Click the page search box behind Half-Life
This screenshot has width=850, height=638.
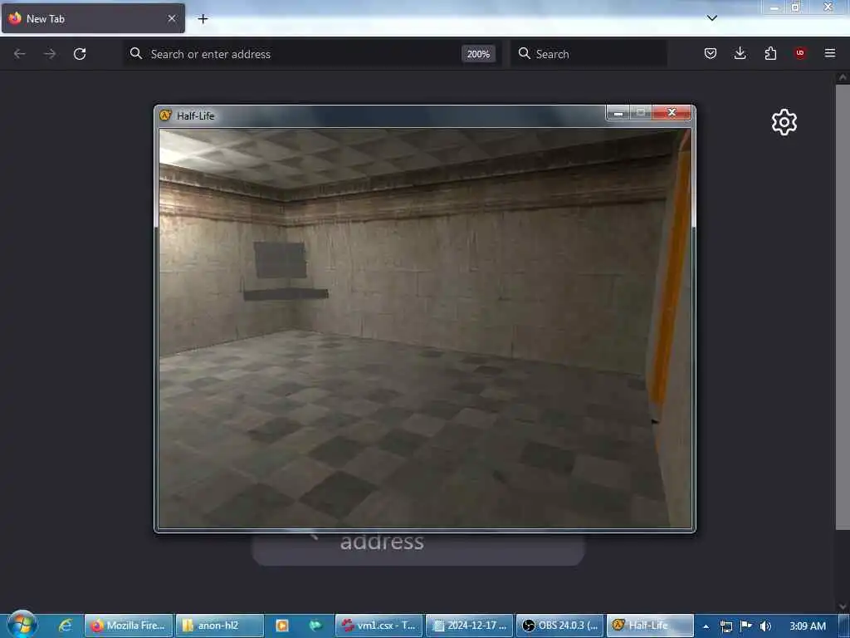click(418, 548)
